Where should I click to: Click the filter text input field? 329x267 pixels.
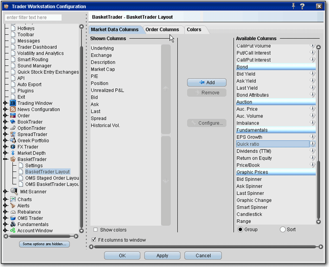click(x=33, y=17)
